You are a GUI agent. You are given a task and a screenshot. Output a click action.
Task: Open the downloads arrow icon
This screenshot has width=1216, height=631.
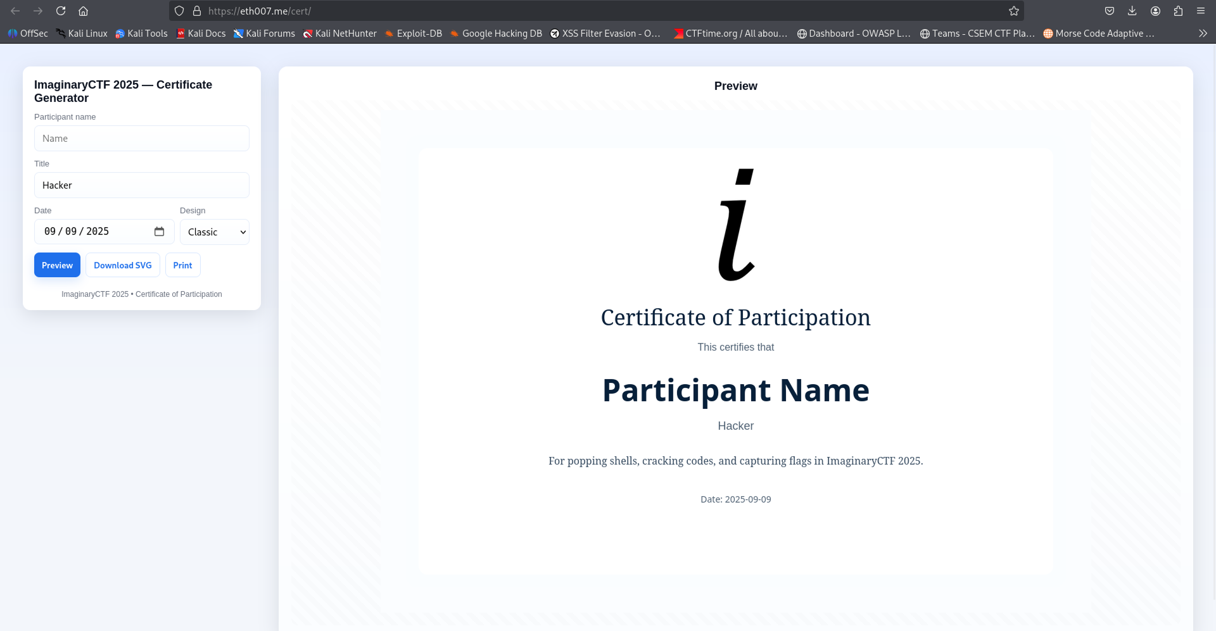[1132, 11]
